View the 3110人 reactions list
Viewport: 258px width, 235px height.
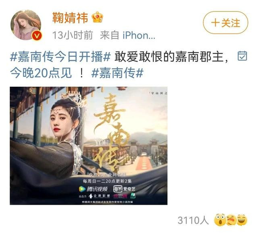click(193, 220)
